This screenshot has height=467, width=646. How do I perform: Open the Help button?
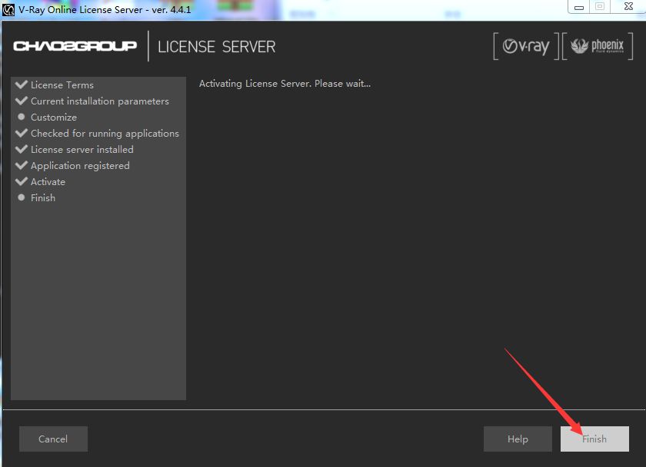pos(518,439)
